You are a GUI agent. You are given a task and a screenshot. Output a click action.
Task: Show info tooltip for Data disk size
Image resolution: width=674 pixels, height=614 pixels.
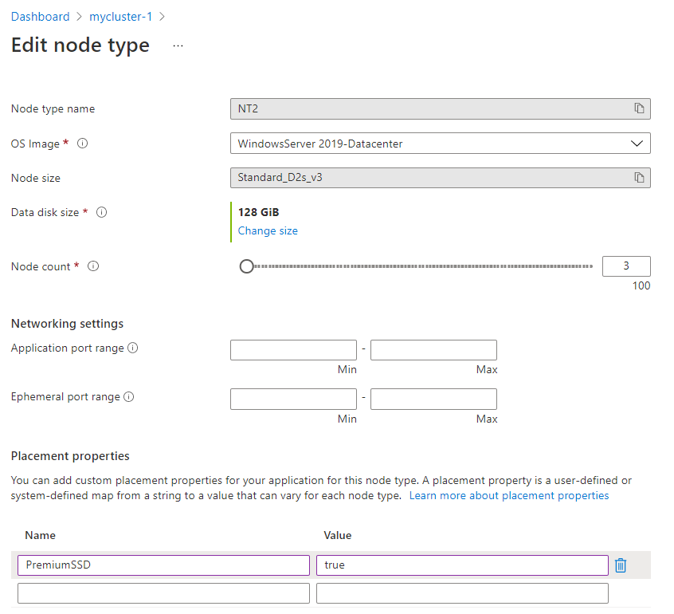click(x=101, y=213)
